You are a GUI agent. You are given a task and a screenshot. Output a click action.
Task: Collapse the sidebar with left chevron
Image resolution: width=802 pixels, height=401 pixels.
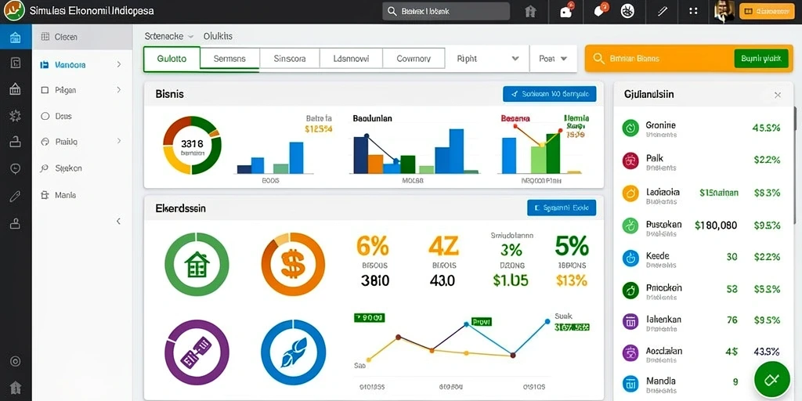[x=119, y=222]
